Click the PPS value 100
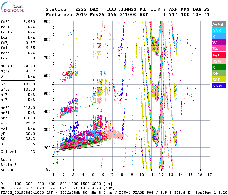228x195 pixels. [x=185, y=15]
